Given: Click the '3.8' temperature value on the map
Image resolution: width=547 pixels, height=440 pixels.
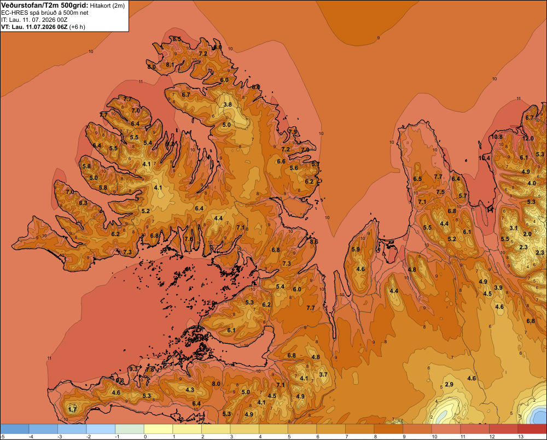Looking at the screenshot, I should pyautogui.click(x=228, y=104).
